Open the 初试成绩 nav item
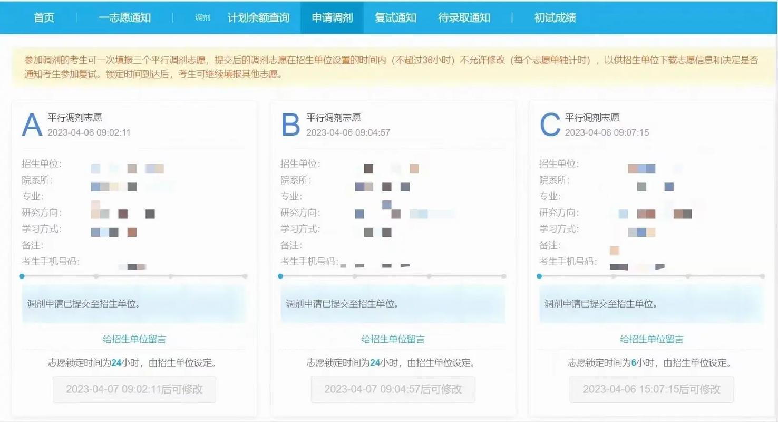The width and height of the screenshot is (778, 422). coord(555,17)
